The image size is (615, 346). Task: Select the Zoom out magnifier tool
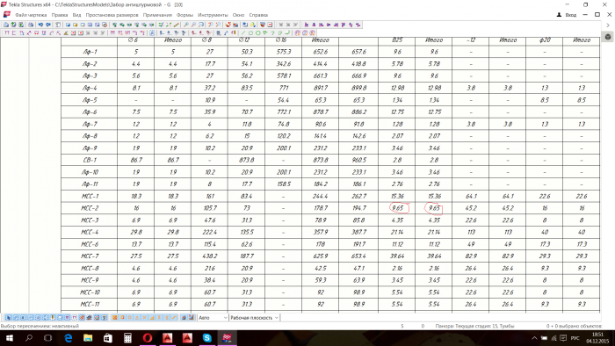point(193,25)
